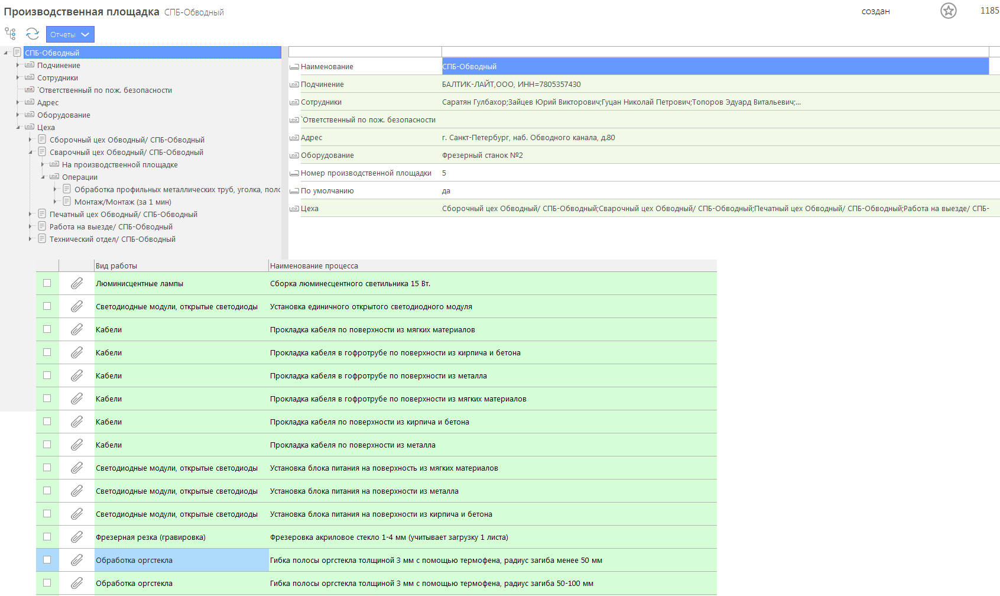Screen dimensions: 1000x596
Task: Click the favorite star icon
Action: click(x=948, y=11)
